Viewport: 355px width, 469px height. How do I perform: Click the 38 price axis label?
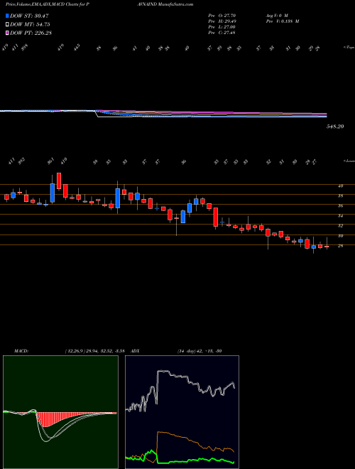coord(340,196)
